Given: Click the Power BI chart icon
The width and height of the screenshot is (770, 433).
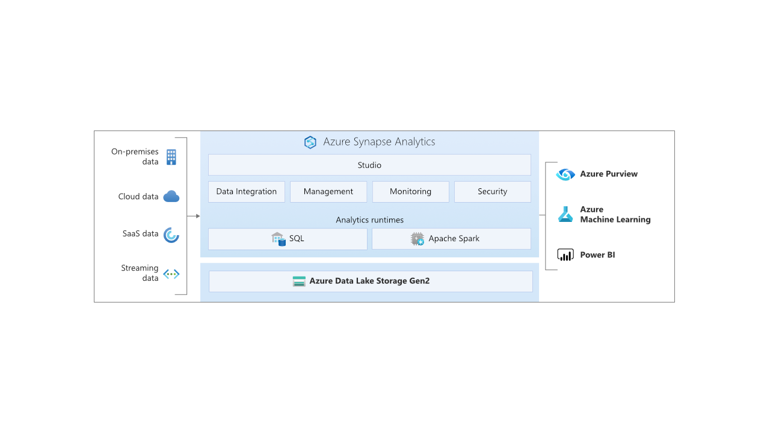Looking at the screenshot, I should (565, 255).
